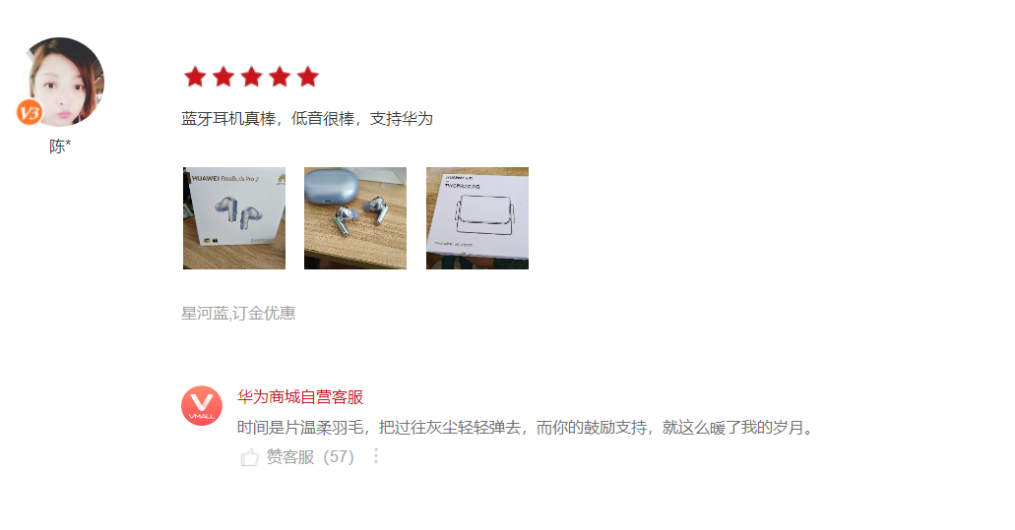The image size is (1015, 530).
Task: Click the like count (57)
Action: 339,457
